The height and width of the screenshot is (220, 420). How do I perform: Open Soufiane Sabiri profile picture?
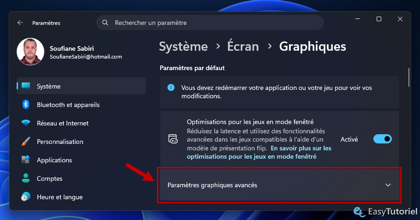point(30,51)
